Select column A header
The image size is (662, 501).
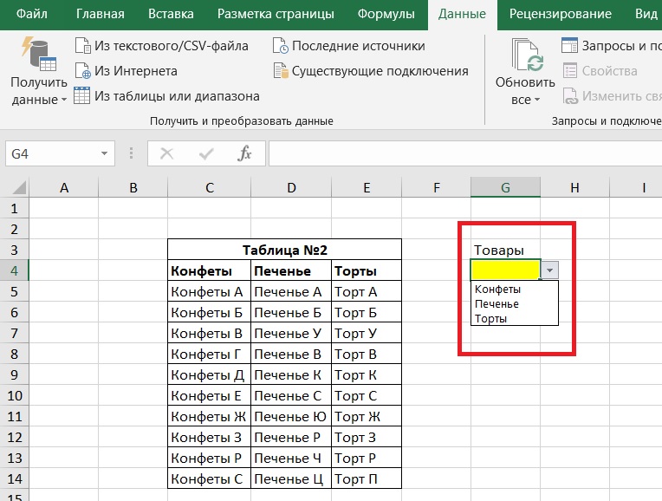pos(64,187)
